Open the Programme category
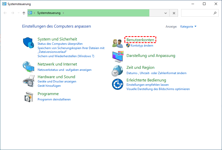 (48, 94)
